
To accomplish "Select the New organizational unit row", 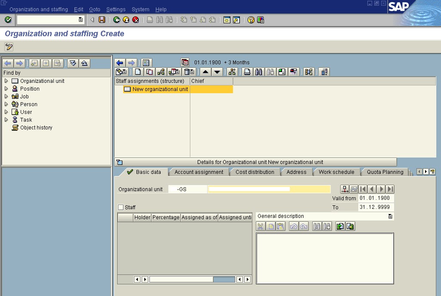I will (x=178, y=89).
